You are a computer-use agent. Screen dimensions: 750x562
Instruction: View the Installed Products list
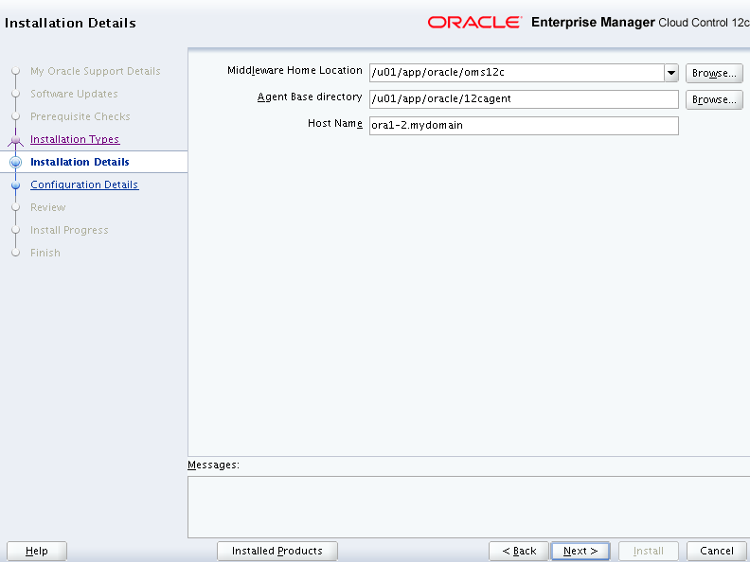pyautogui.click(x=277, y=551)
